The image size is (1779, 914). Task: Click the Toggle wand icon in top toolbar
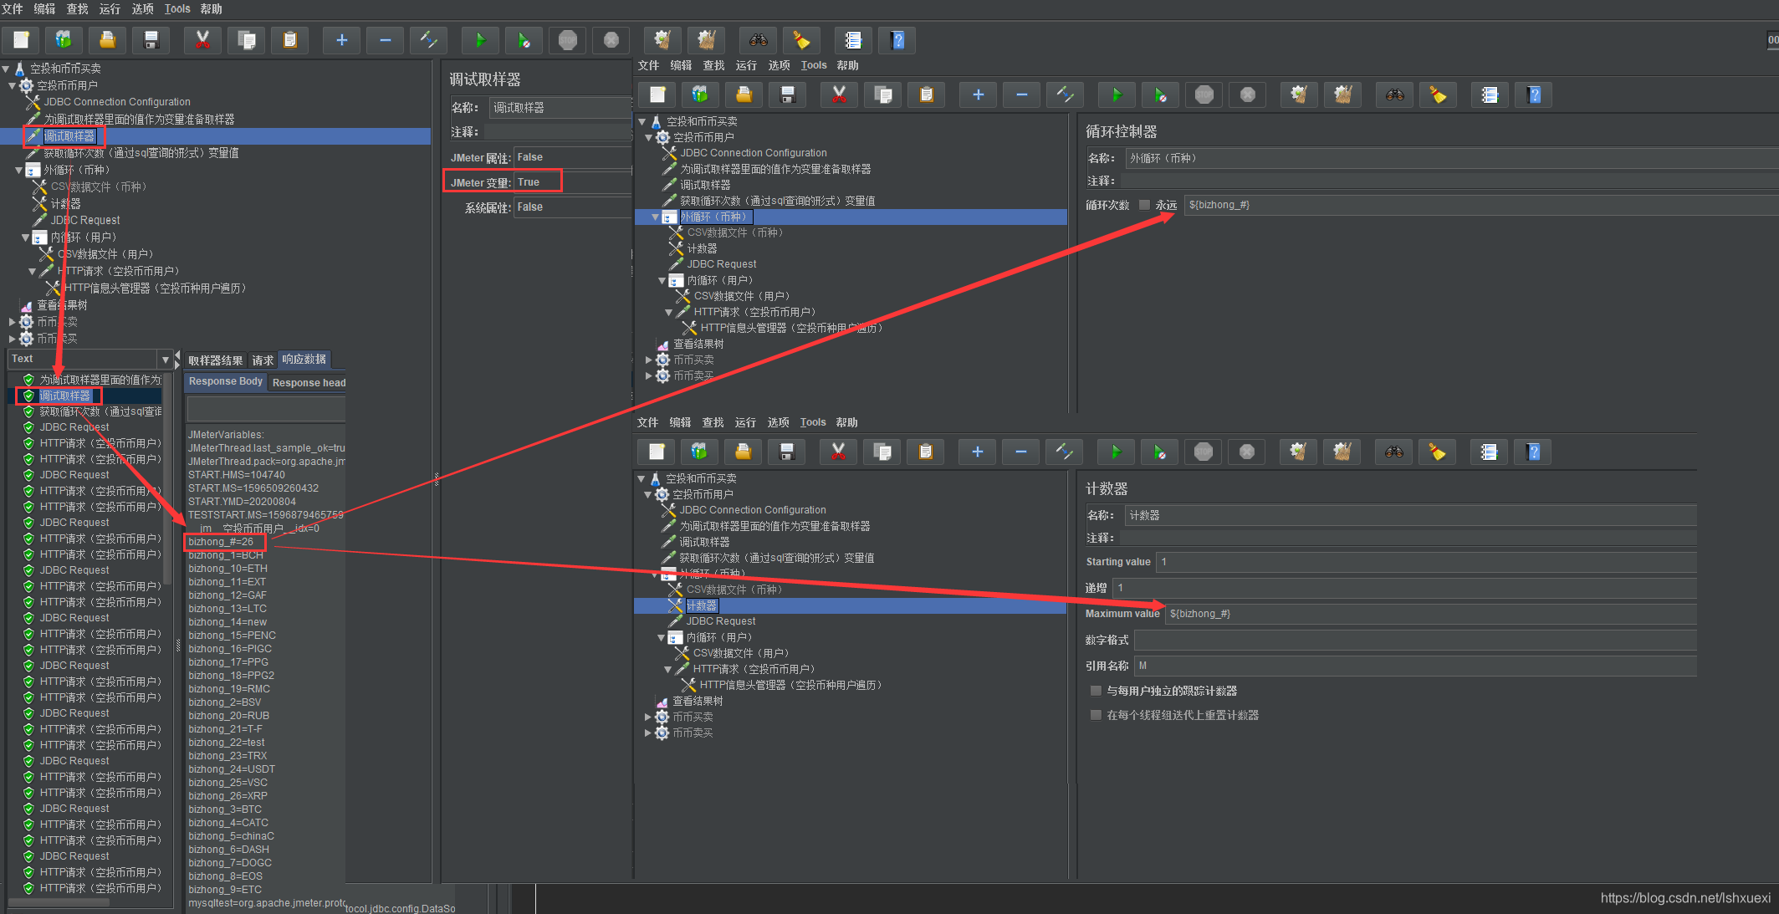(x=428, y=40)
